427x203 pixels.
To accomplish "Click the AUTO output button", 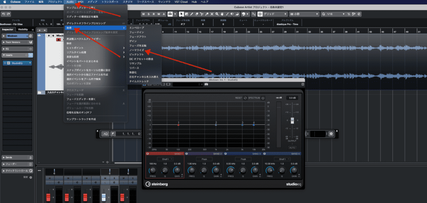I will 292,148.
